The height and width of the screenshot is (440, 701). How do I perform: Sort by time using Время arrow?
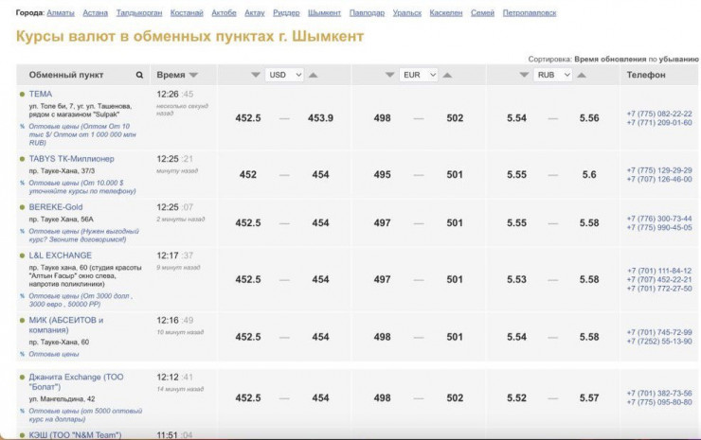tap(193, 75)
